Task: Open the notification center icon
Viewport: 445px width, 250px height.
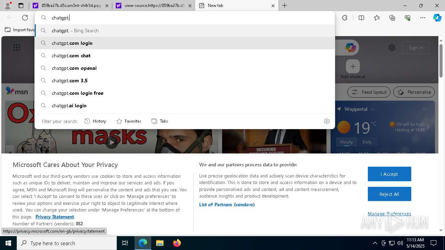Action: (434, 243)
